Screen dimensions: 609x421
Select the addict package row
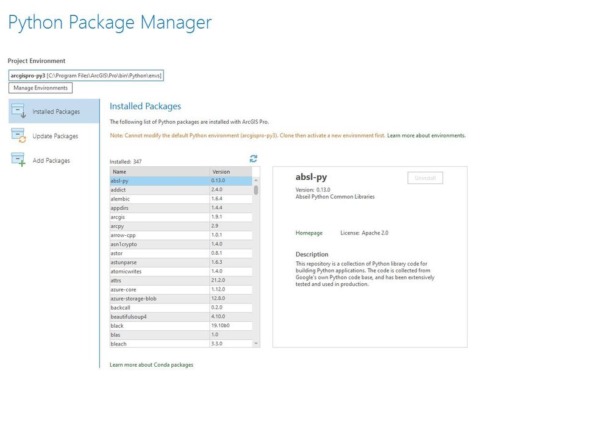[181, 189]
